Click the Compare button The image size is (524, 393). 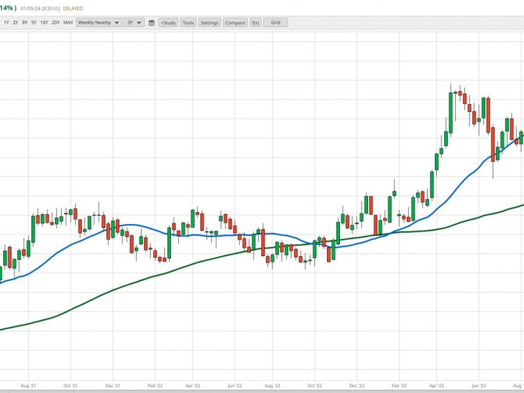235,23
